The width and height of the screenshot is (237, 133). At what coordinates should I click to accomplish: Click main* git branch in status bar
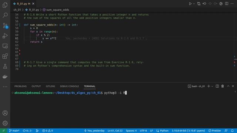pos(14,130)
